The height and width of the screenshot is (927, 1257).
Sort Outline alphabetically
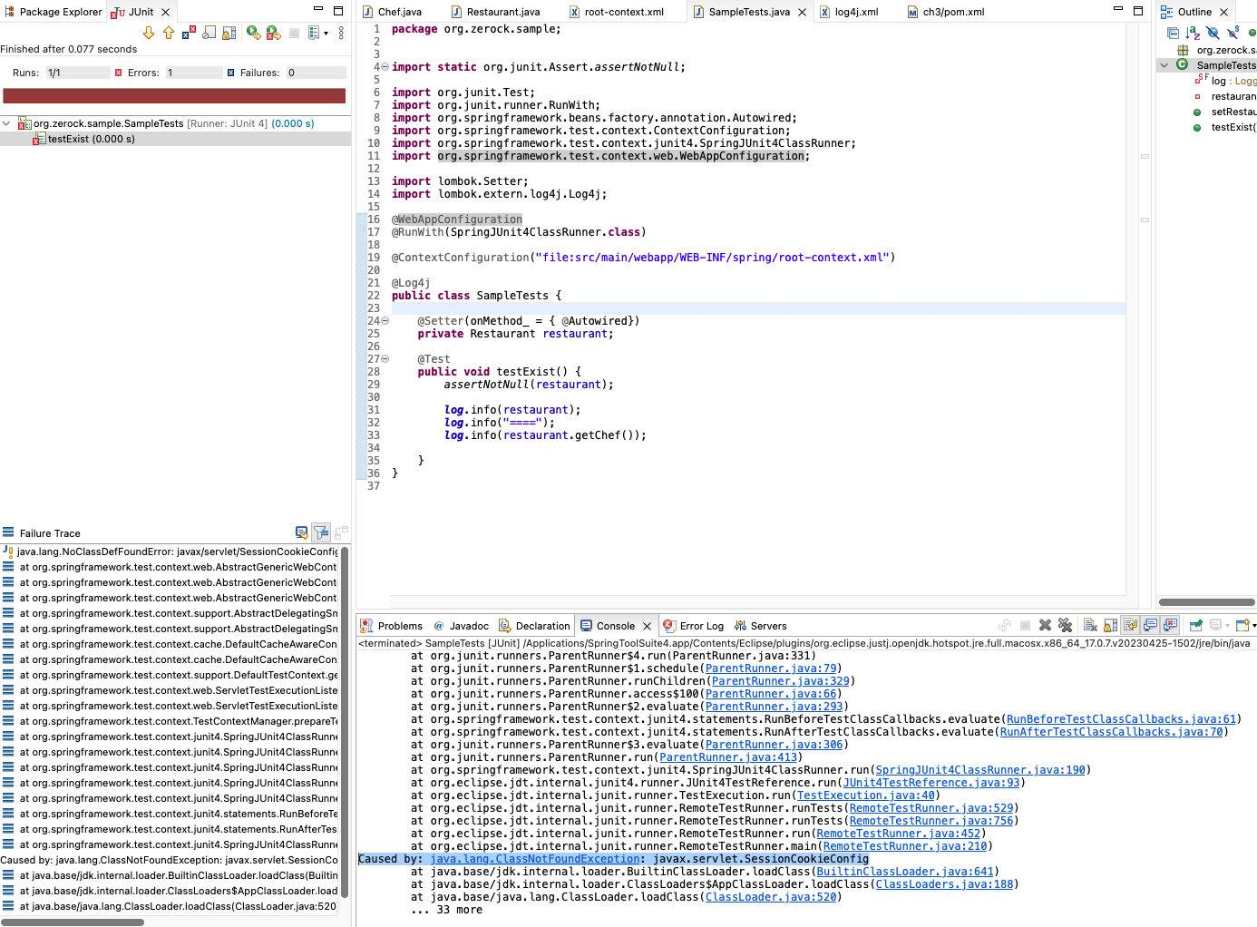[x=1193, y=33]
